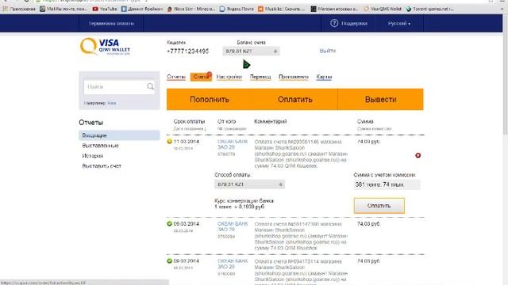Click the Срок оплаты column header
Screen dimensions: 508x285
click(189, 121)
